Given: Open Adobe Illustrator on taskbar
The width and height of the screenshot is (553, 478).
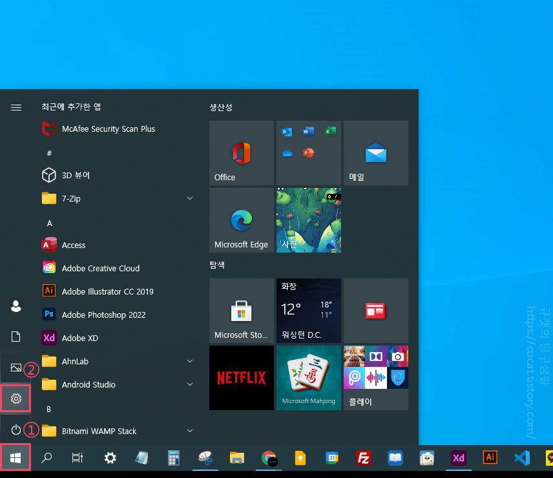Looking at the screenshot, I should (490, 457).
